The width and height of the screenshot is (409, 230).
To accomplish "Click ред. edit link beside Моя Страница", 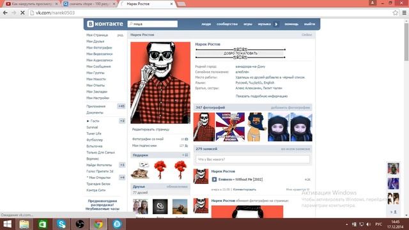I will click(120, 35).
